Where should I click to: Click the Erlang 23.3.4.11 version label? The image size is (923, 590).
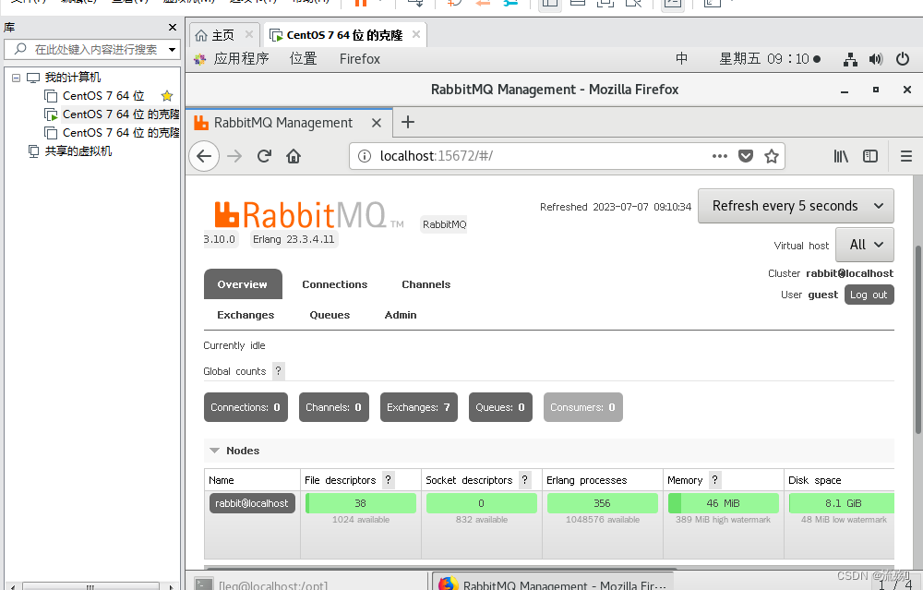(294, 239)
